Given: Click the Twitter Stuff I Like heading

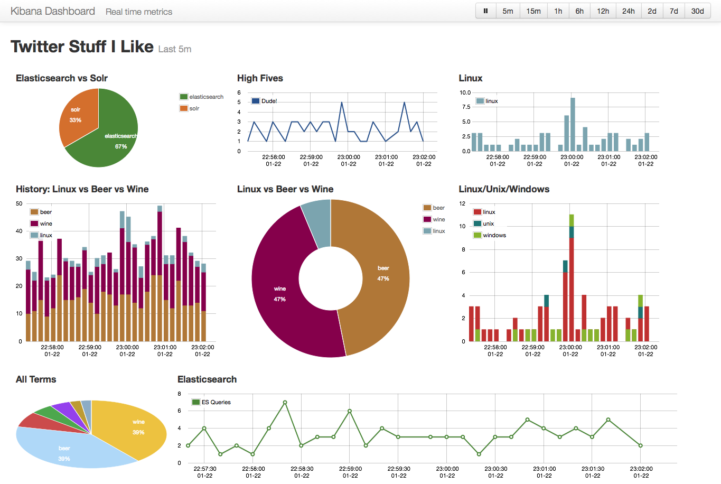Looking at the screenshot, I should coord(82,46).
